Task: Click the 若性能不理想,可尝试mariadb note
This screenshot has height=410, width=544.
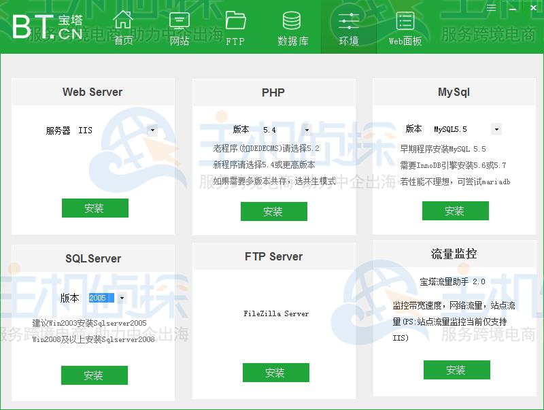Action: click(455, 182)
